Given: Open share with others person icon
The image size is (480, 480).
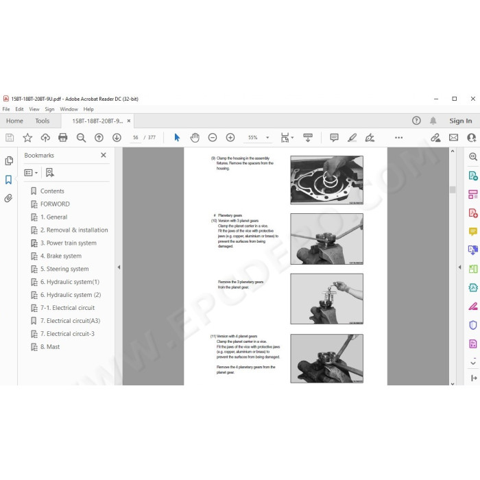Looking at the screenshot, I should (x=472, y=138).
